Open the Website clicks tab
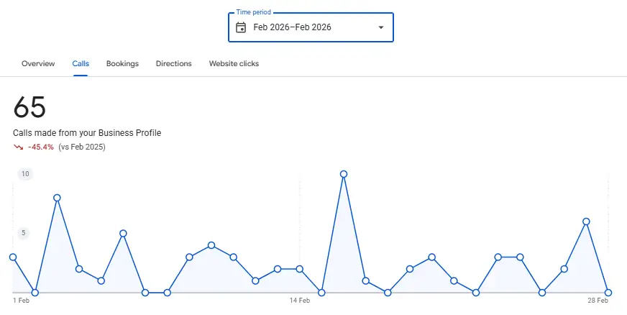This screenshot has width=627, height=315. click(x=234, y=63)
